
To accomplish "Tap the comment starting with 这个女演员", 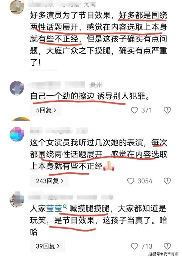I will (x=99, y=154).
